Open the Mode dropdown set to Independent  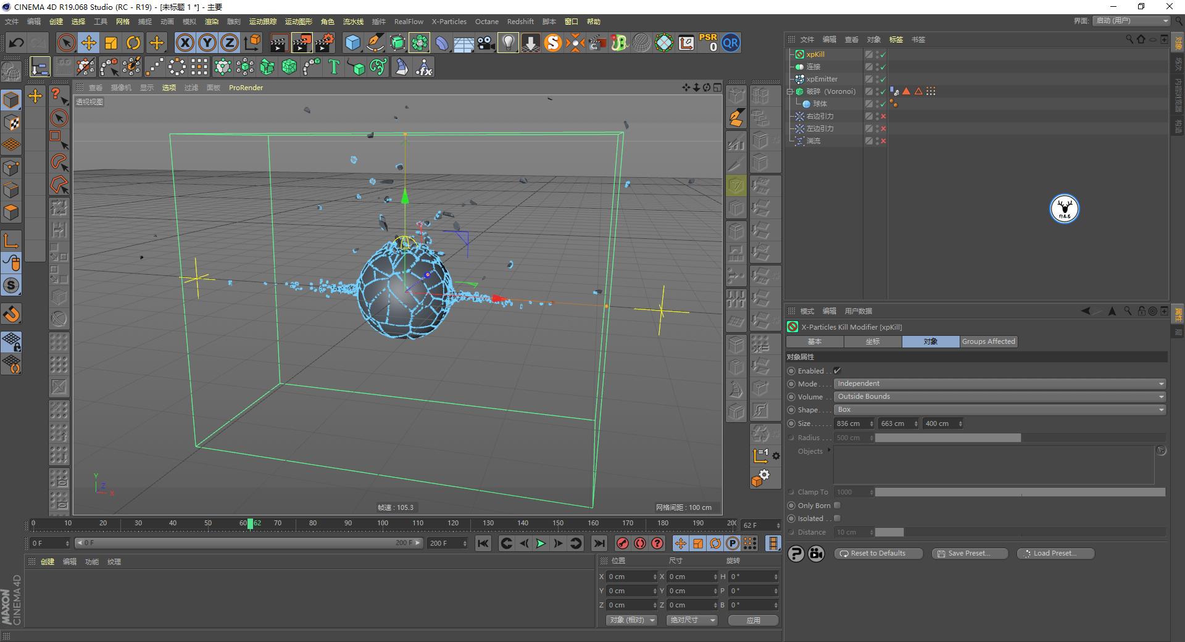999,384
